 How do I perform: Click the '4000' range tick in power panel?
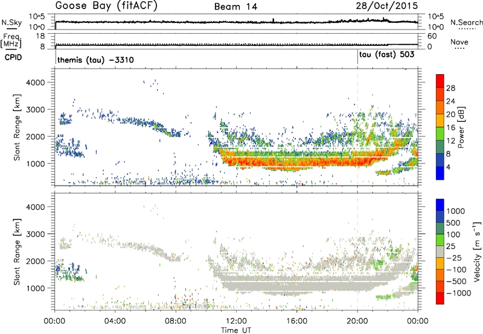[35, 83]
